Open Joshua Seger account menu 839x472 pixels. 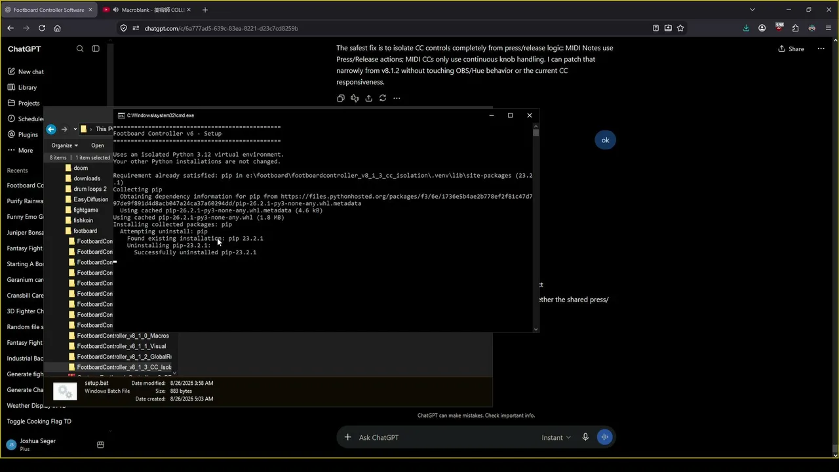pos(37,444)
